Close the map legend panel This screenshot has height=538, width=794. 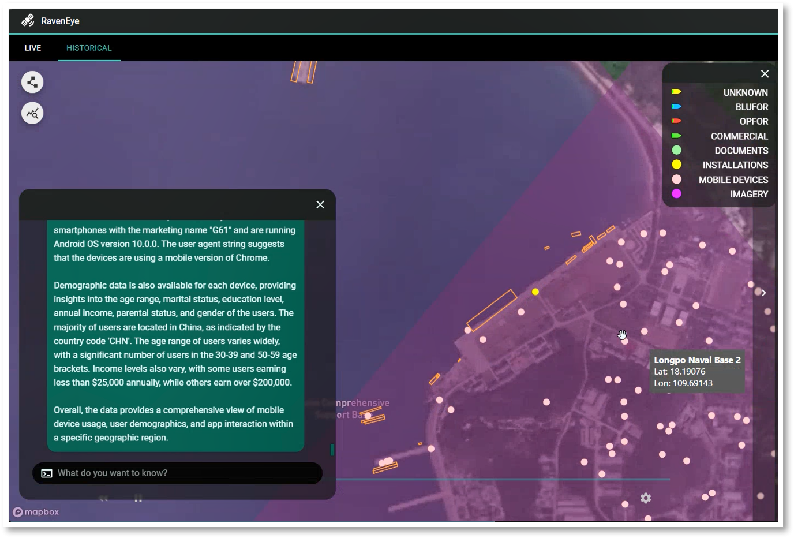click(x=765, y=74)
